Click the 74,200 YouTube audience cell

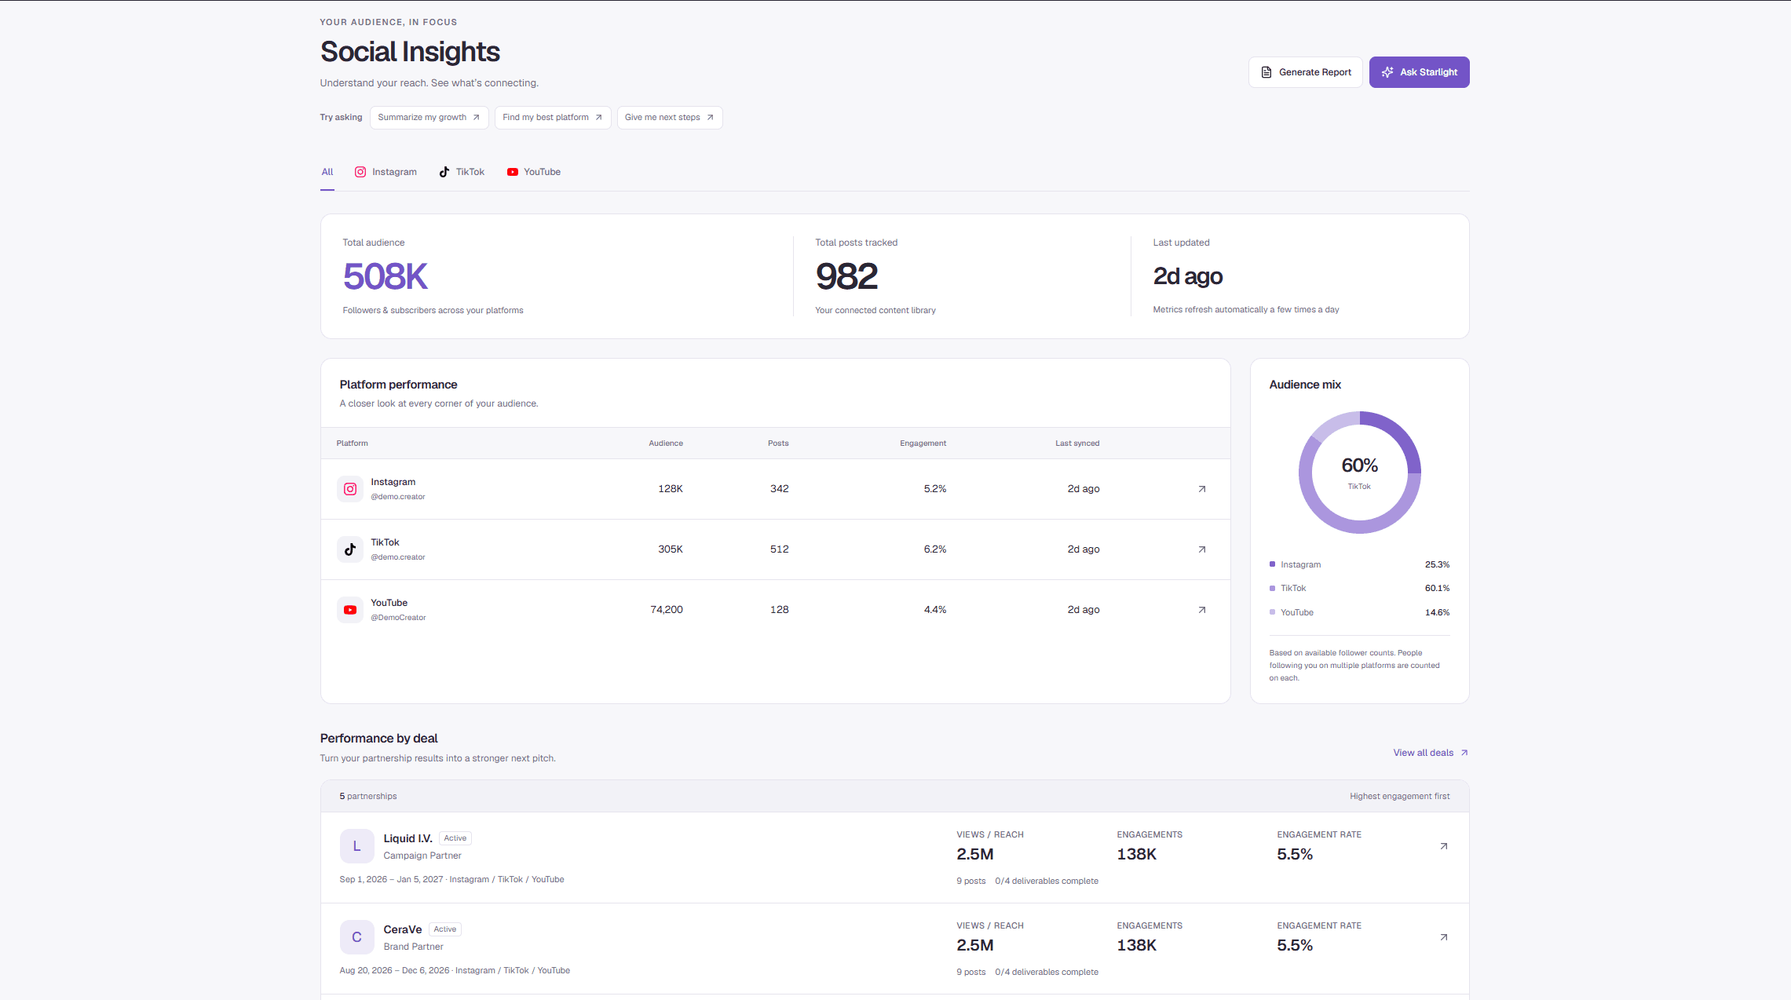(x=667, y=610)
